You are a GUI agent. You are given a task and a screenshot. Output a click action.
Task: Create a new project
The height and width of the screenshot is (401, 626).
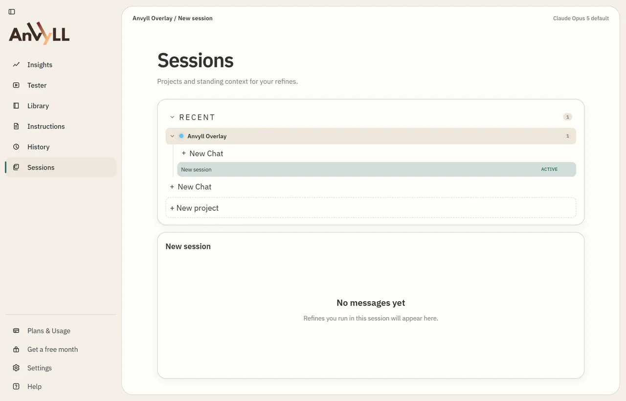point(371,208)
